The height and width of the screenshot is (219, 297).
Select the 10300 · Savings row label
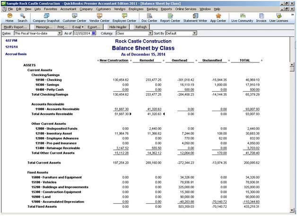click(47, 85)
